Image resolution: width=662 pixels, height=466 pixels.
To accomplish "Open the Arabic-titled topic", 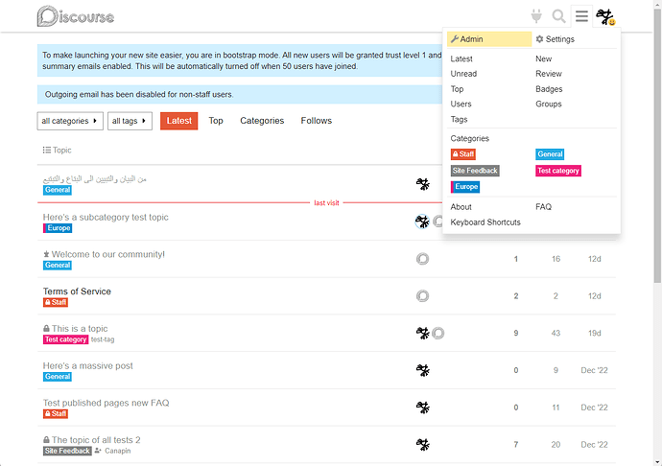I will 95,179.
